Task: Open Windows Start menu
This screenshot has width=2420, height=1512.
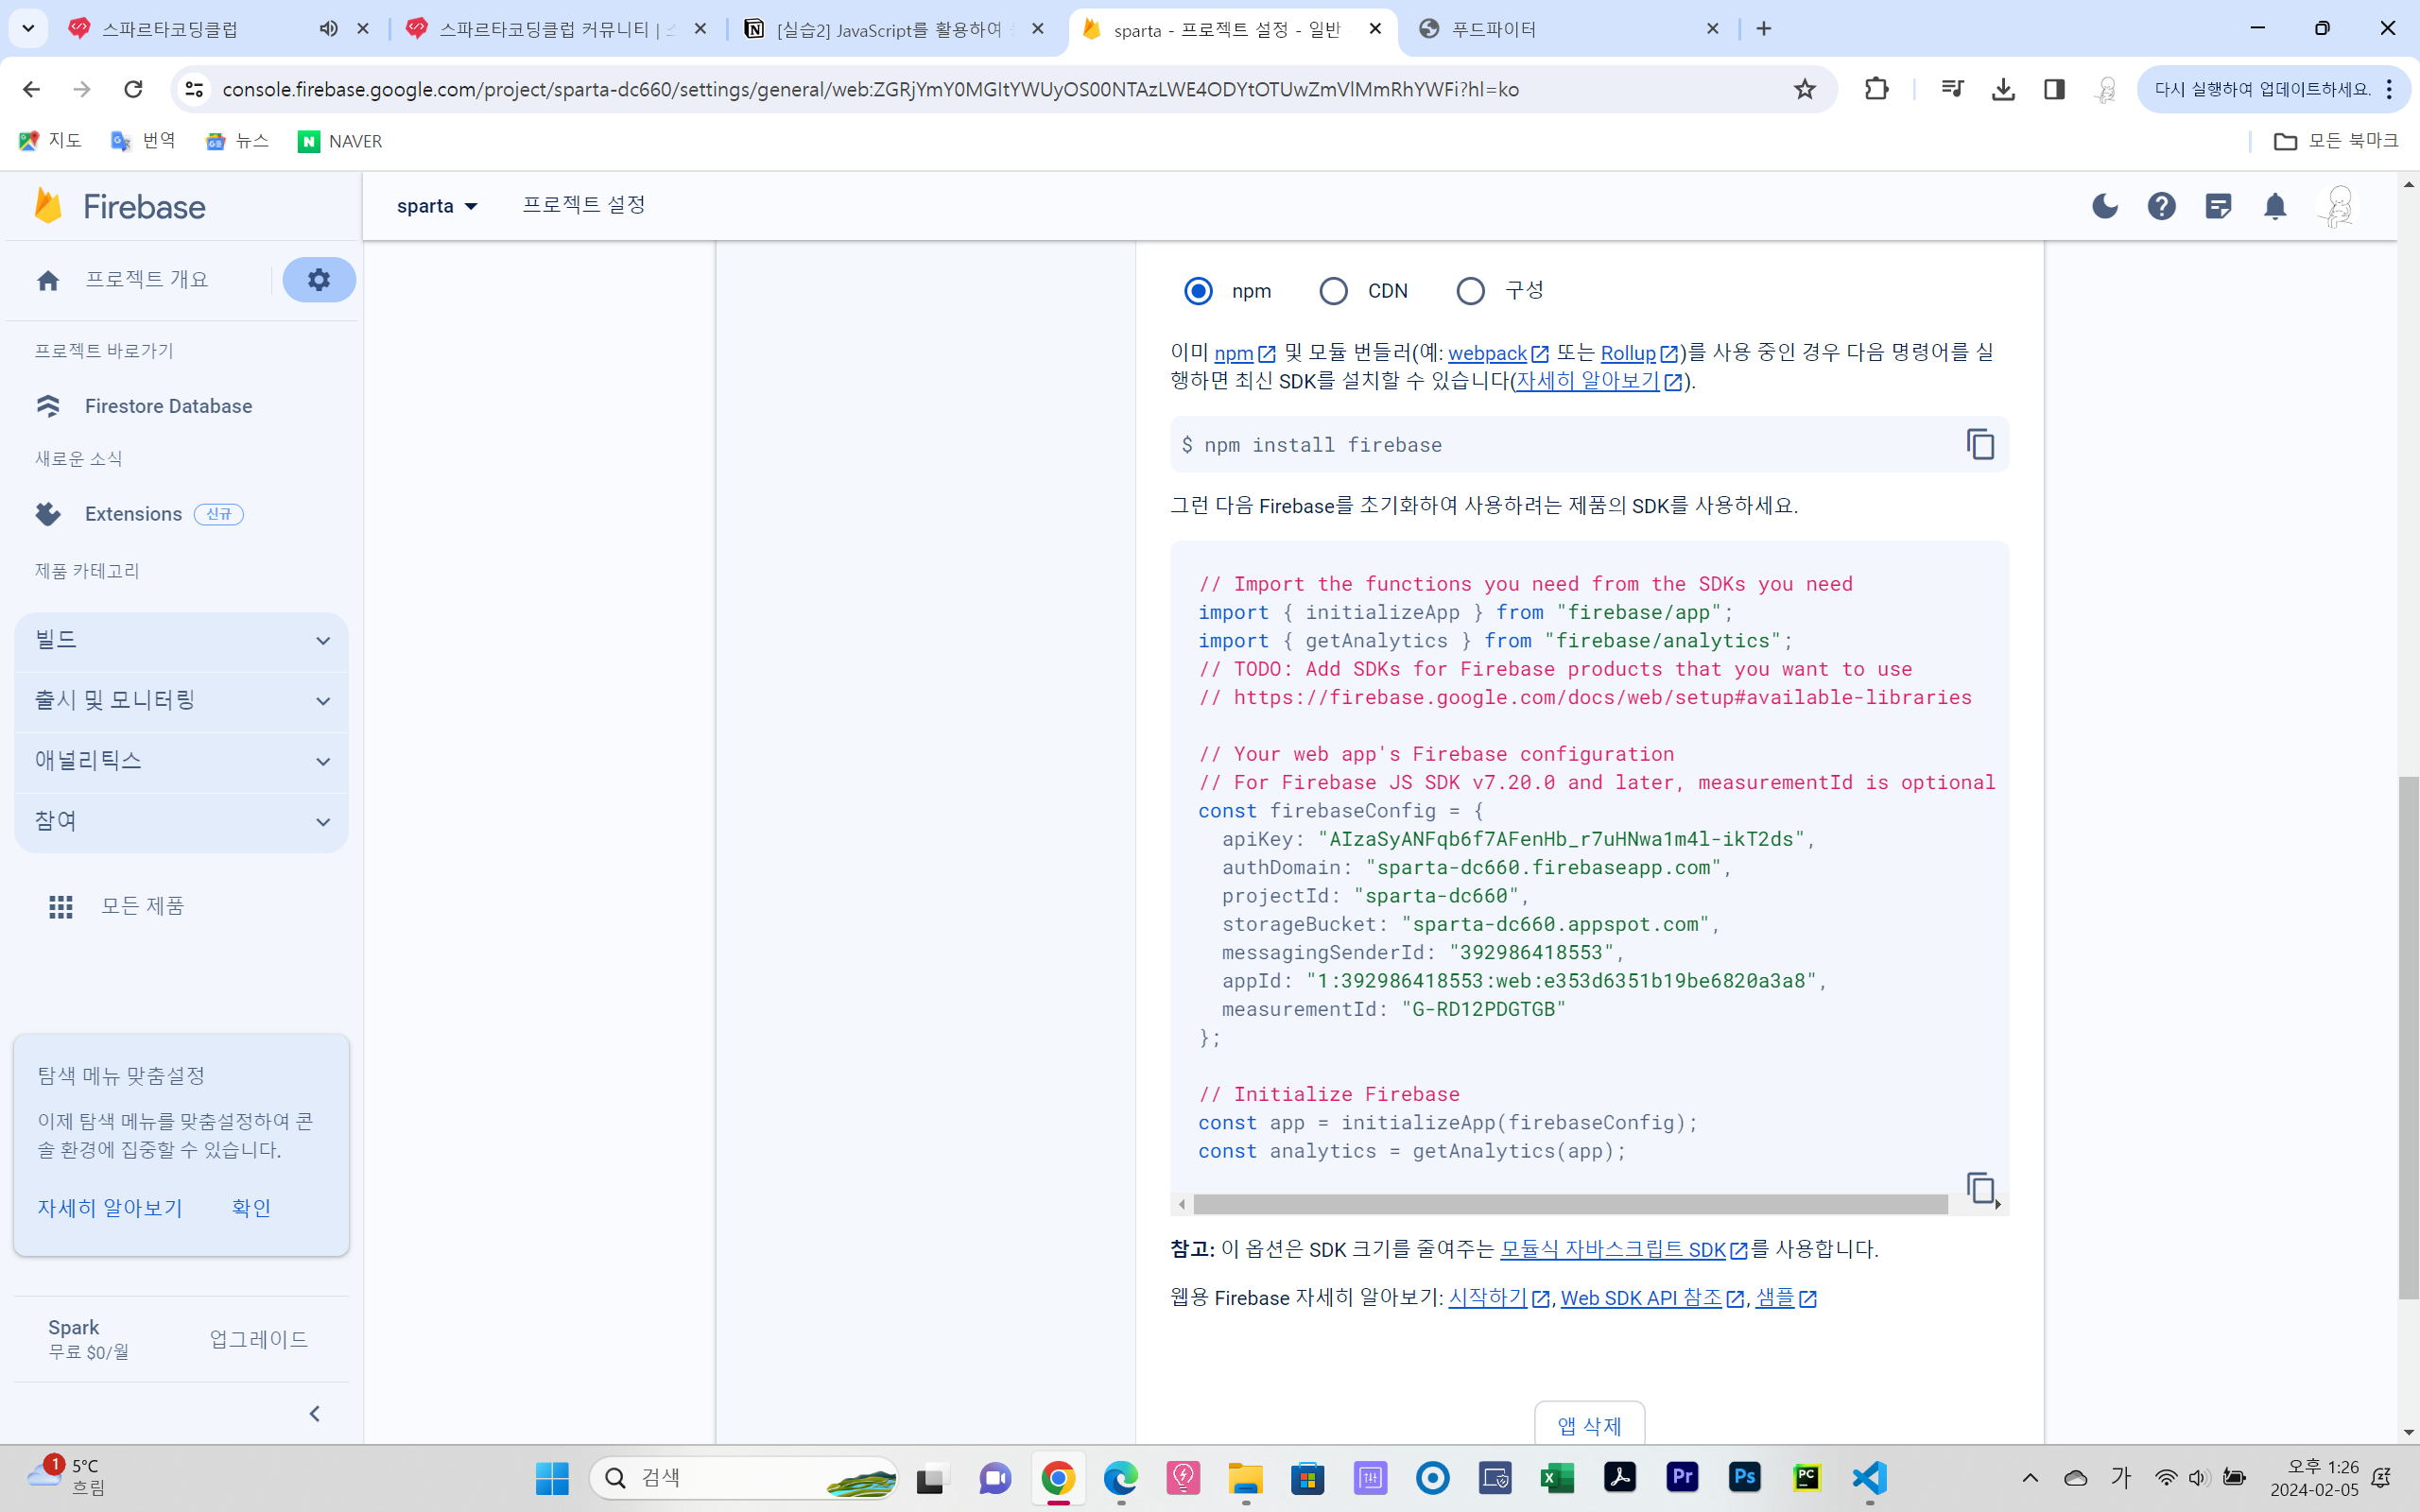Action: tap(552, 1477)
